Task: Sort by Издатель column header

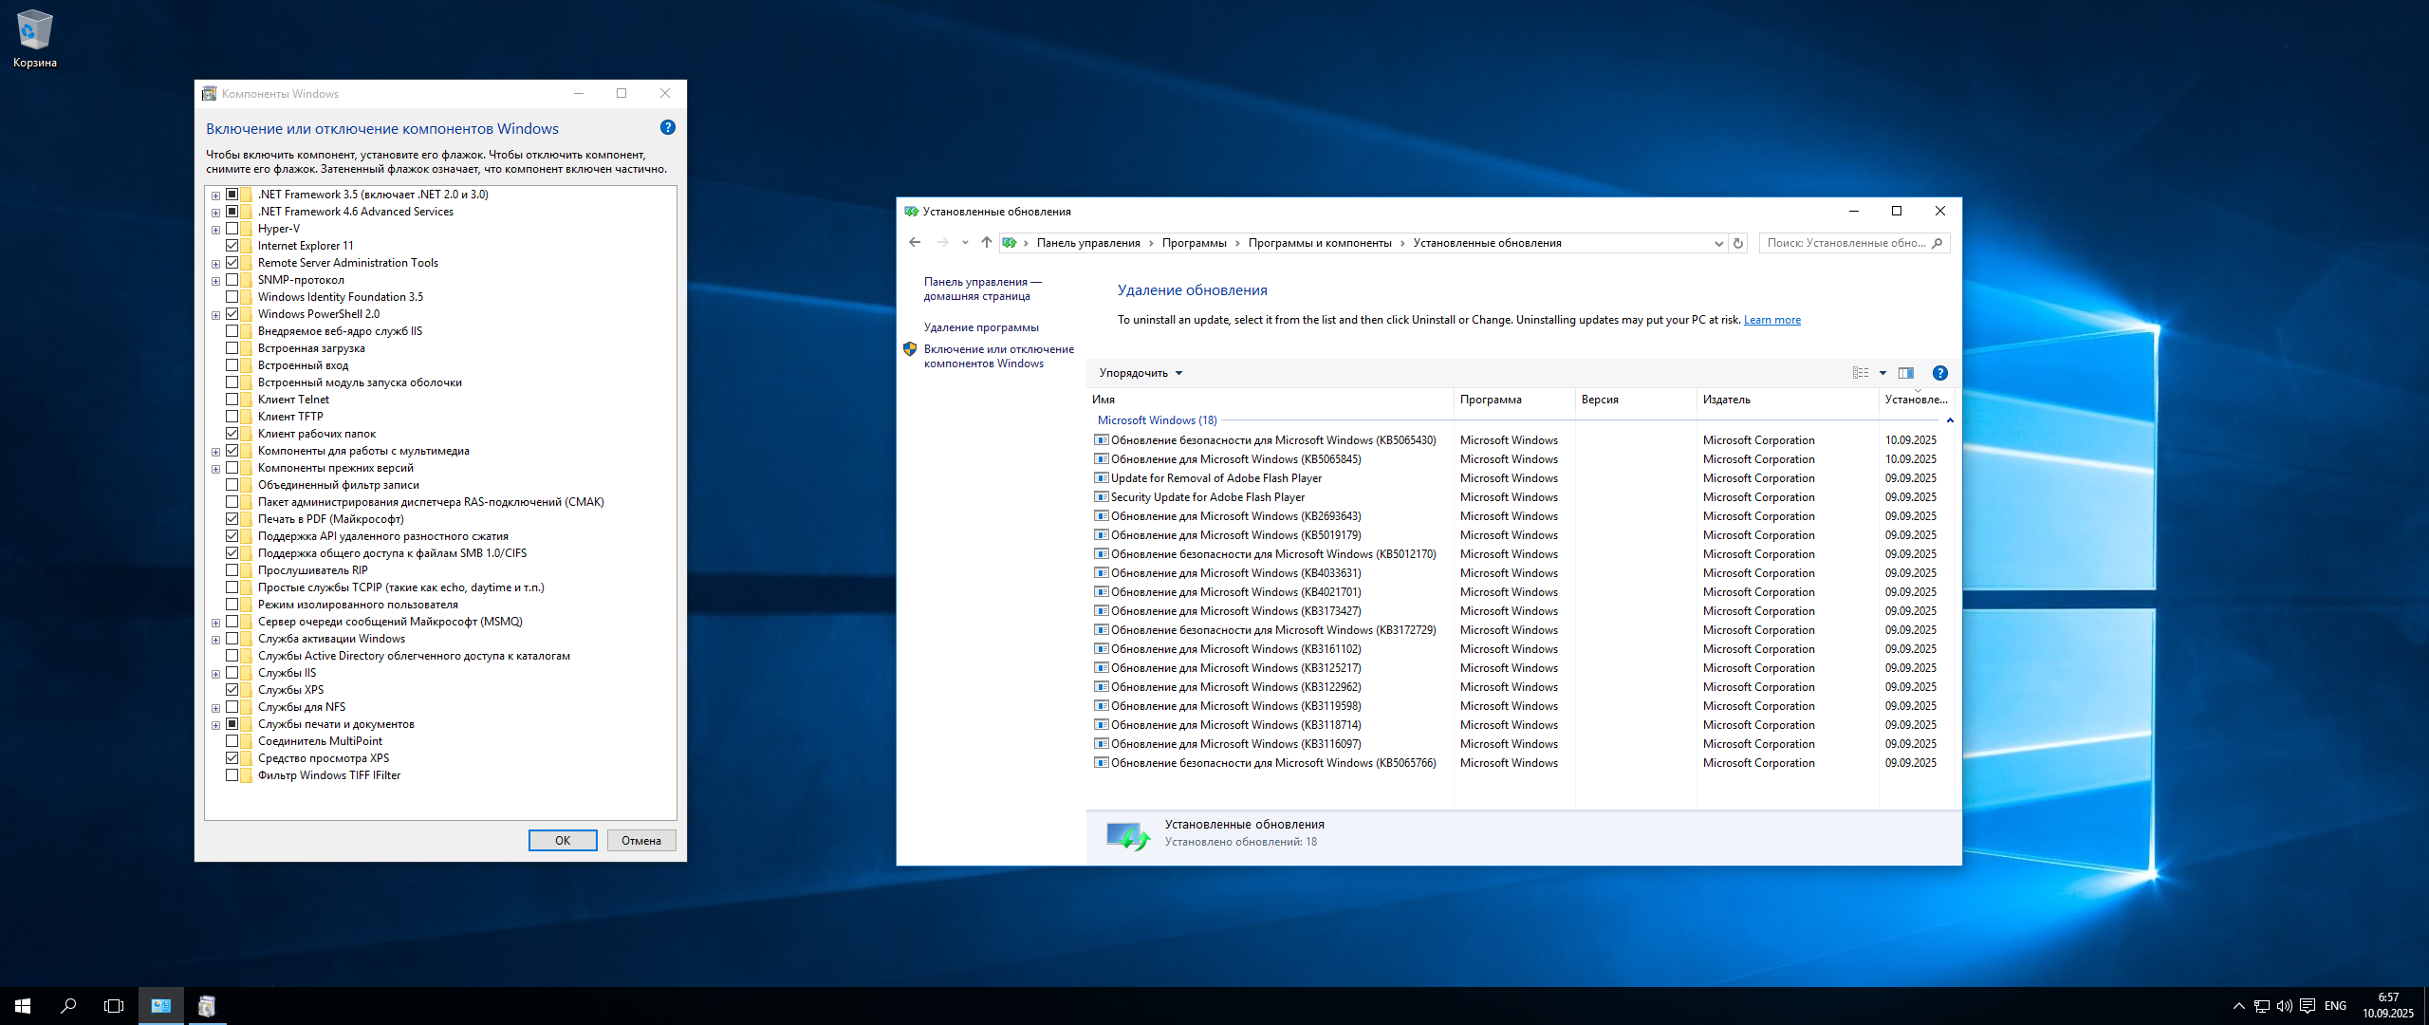Action: click(1788, 400)
